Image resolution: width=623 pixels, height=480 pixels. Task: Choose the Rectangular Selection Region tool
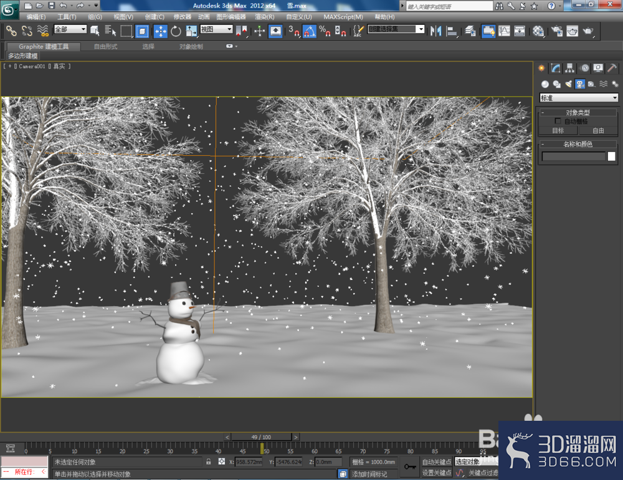point(126,31)
